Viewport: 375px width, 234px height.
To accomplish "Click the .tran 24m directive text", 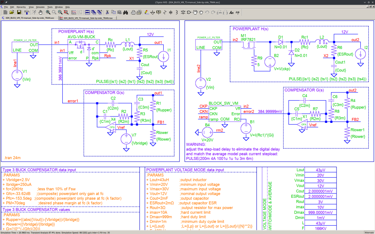I will click(13, 158).
